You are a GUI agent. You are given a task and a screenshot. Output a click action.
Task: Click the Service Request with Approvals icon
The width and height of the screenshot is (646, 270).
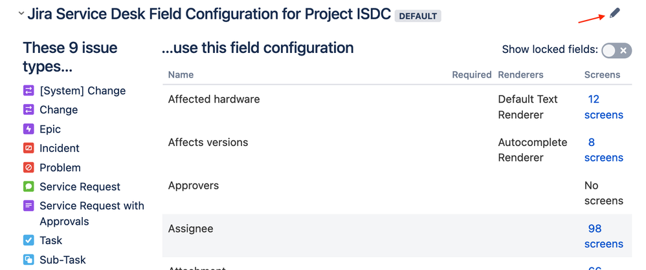pyautogui.click(x=28, y=206)
